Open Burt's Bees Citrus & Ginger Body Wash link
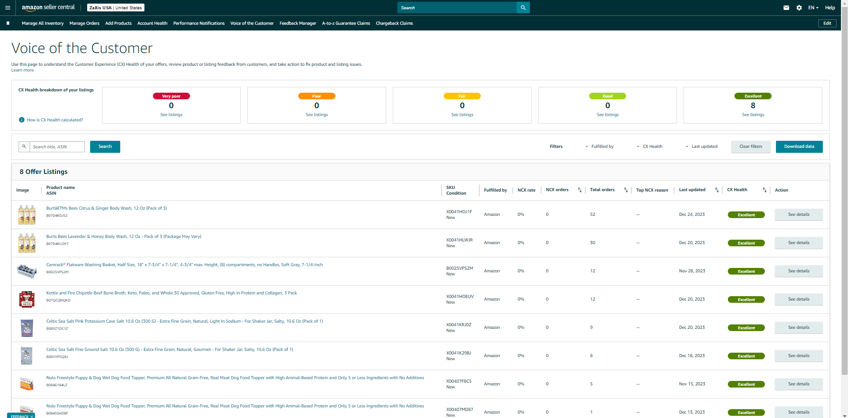The width and height of the screenshot is (848, 418). pyautogui.click(x=106, y=208)
